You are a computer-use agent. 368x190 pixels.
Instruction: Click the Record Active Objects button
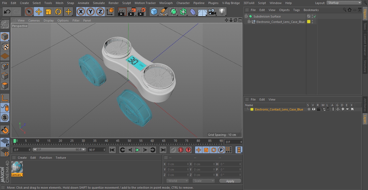[173, 150]
